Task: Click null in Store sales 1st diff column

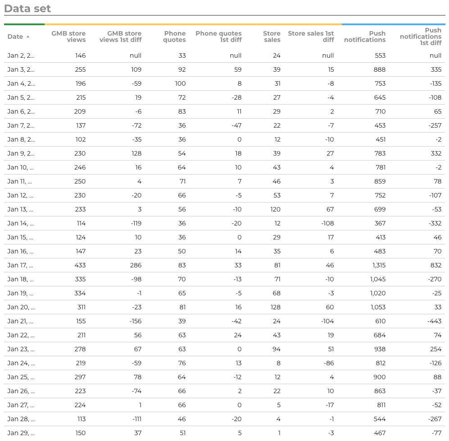Action: pos(328,55)
